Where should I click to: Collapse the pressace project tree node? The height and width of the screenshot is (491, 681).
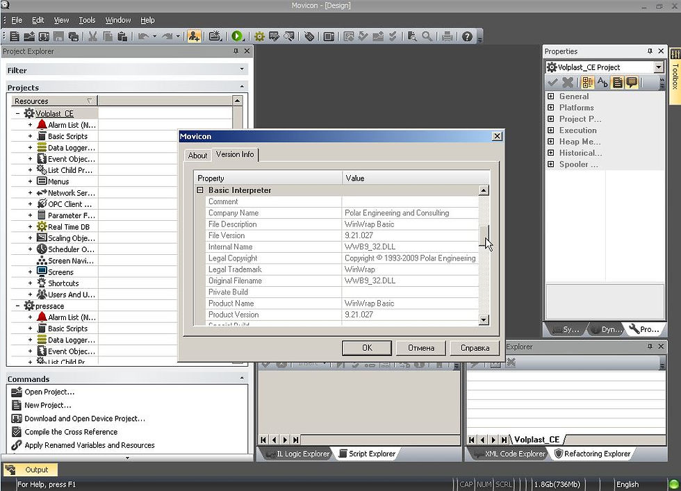pyautogui.click(x=18, y=306)
